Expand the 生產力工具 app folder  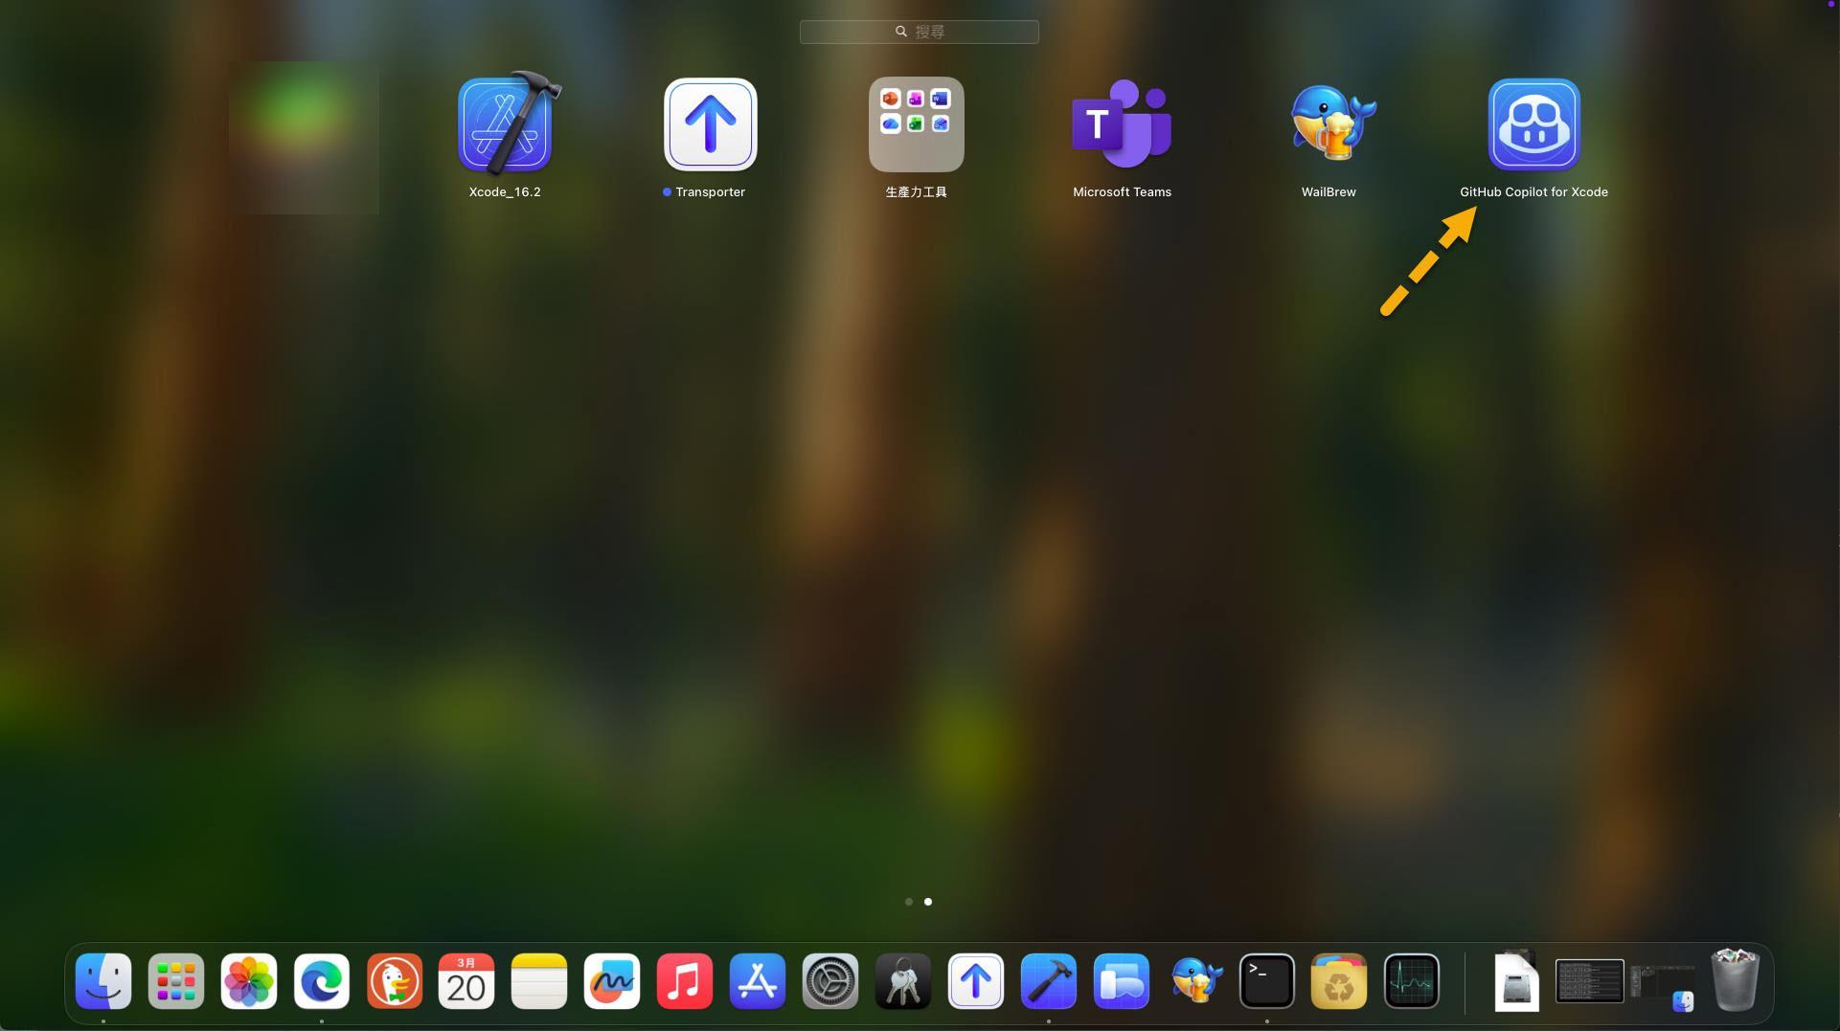[x=916, y=124]
